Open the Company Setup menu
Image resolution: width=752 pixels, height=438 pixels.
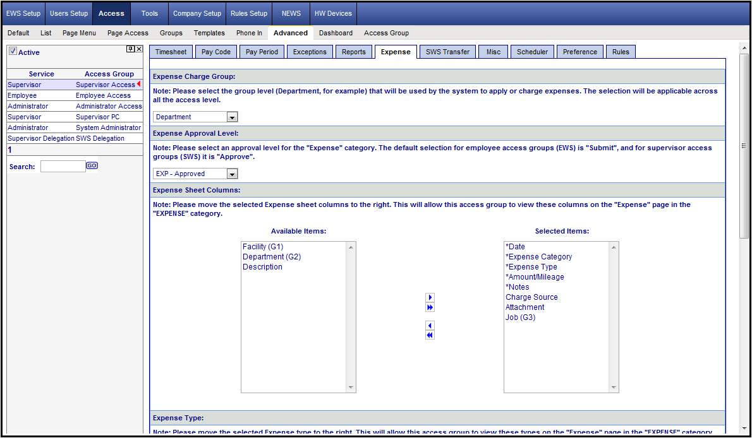[197, 13]
